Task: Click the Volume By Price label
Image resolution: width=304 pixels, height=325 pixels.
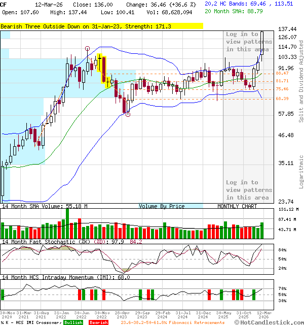Action: pyautogui.click(x=162, y=206)
